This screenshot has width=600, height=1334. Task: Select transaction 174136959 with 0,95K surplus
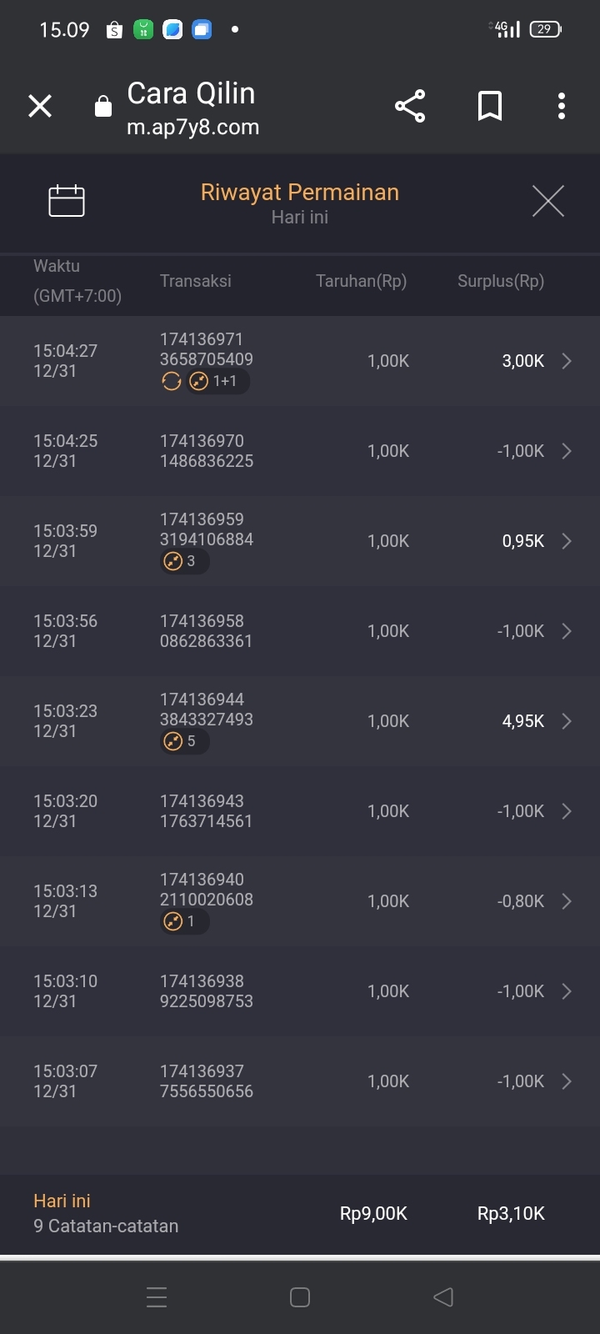coord(207,529)
